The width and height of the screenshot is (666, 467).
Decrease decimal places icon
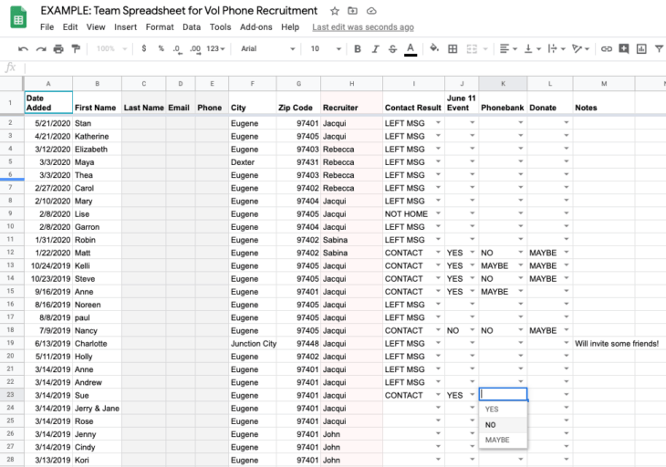point(177,49)
